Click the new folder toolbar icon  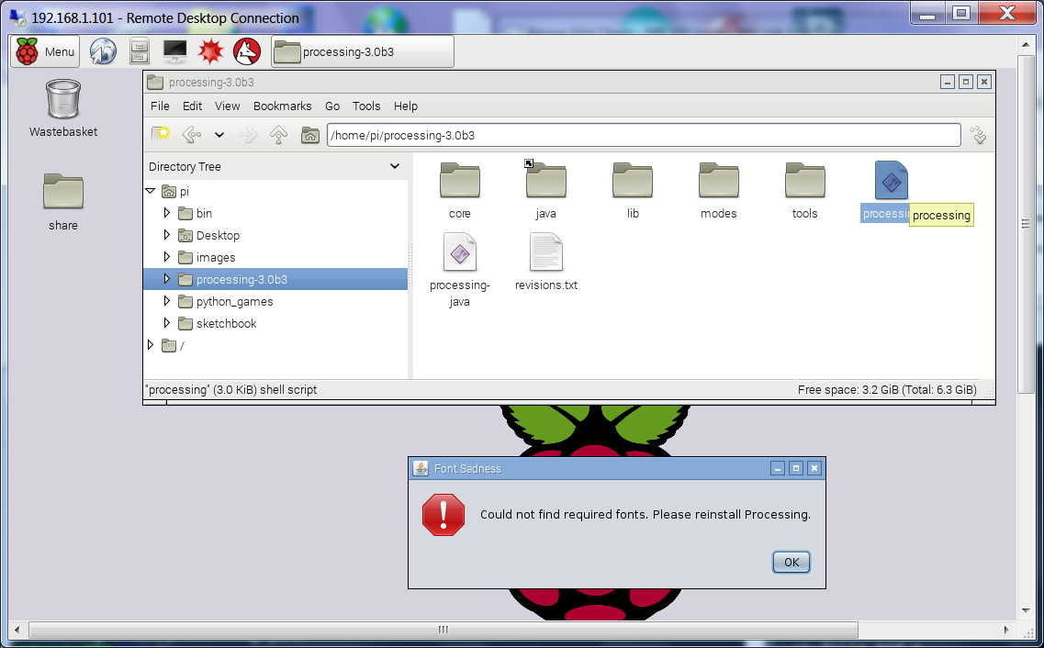point(161,136)
